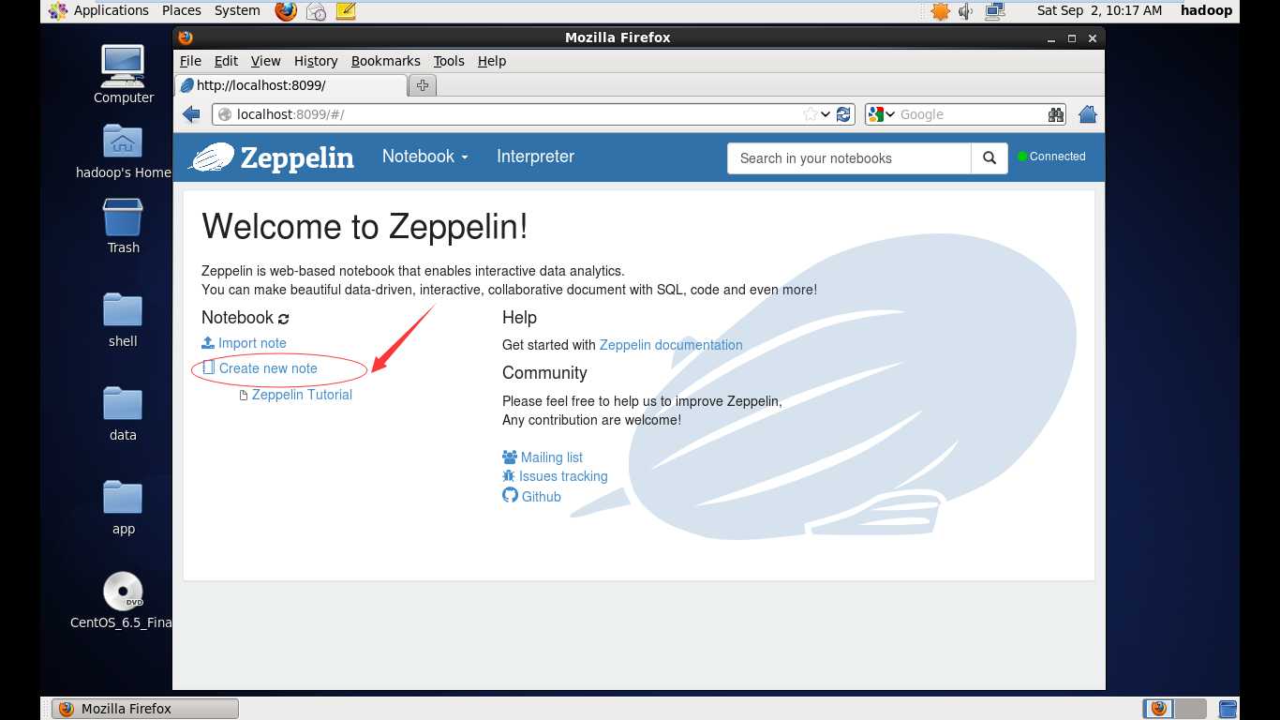
Task: Open Firefox View menu
Action: (x=266, y=61)
